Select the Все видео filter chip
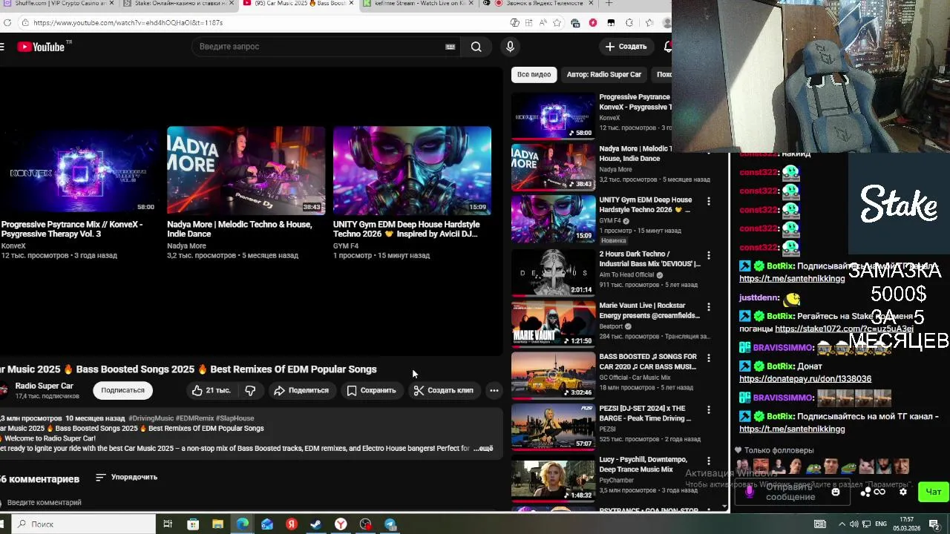 tap(534, 74)
